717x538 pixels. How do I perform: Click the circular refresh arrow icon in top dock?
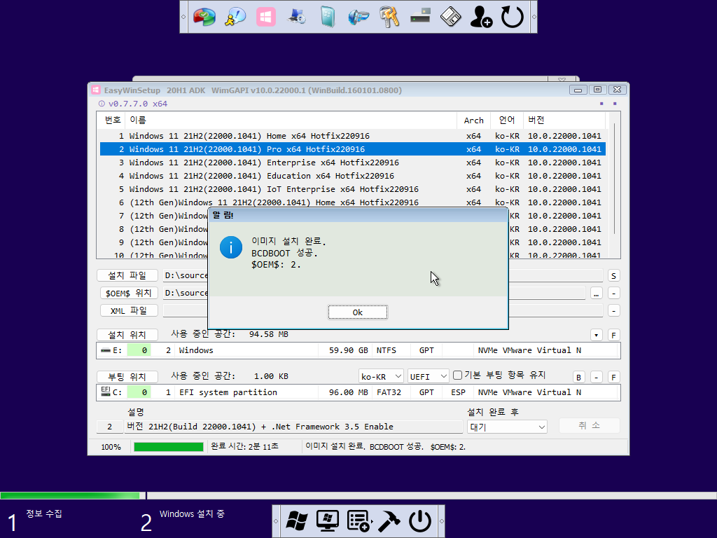512,18
